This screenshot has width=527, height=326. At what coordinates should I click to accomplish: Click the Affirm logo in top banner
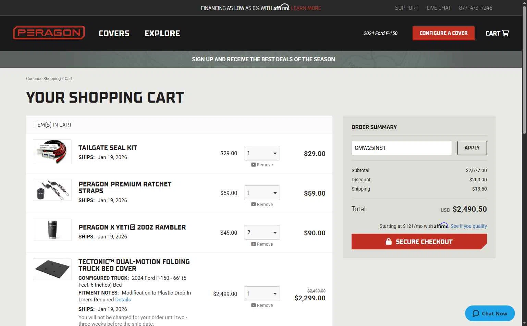coord(281,7)
